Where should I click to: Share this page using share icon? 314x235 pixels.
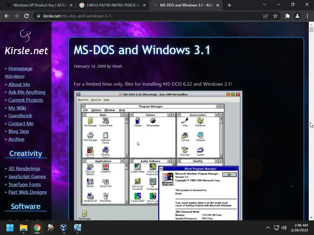[x=265, y=16]
